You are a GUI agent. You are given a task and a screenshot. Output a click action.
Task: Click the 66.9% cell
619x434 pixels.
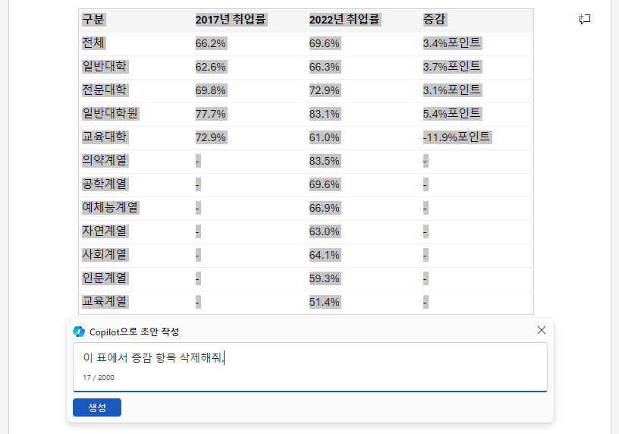(325, 208)
